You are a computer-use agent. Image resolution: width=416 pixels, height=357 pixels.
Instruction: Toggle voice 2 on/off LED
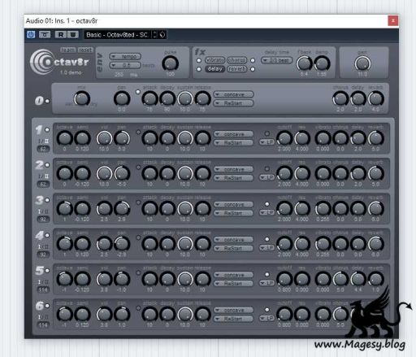[x=47, y=165]
